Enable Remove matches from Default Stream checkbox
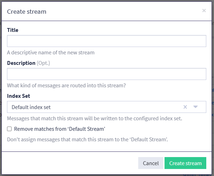The image size is (214, 176). (x=9, y=129)
